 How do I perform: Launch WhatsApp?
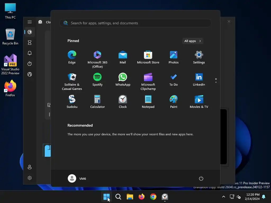tap(123, 80)
